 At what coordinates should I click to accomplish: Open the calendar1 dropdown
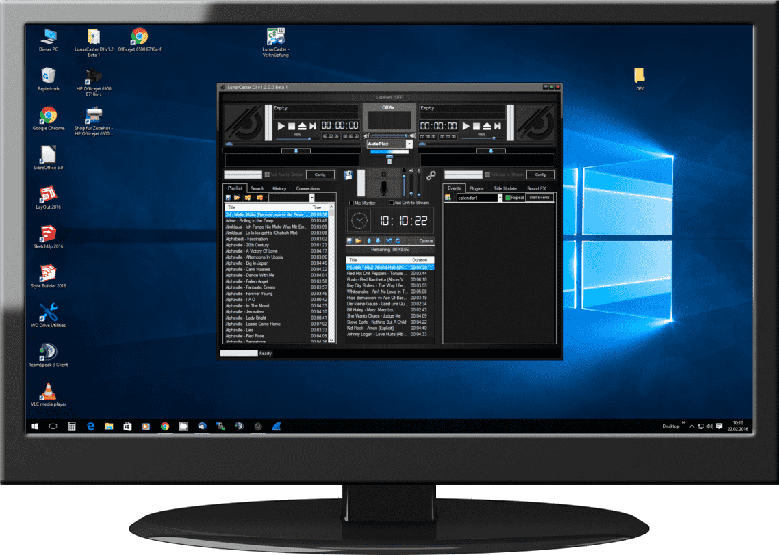500,198
